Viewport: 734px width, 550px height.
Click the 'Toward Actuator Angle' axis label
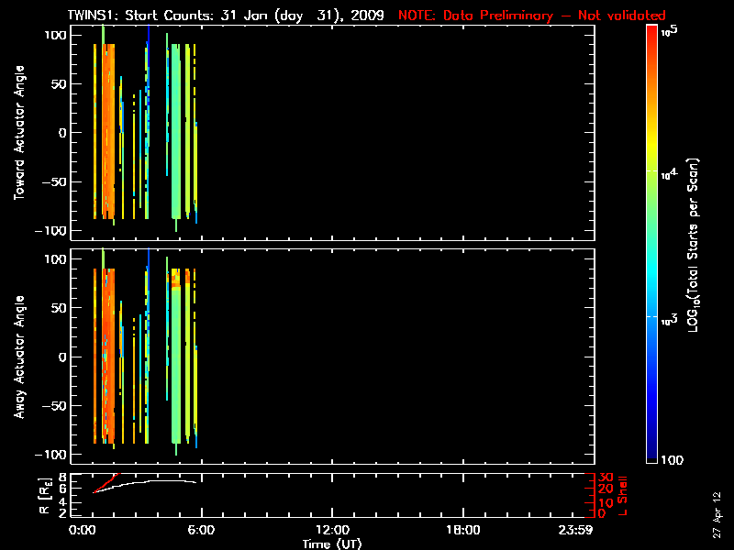click(18, 133)
